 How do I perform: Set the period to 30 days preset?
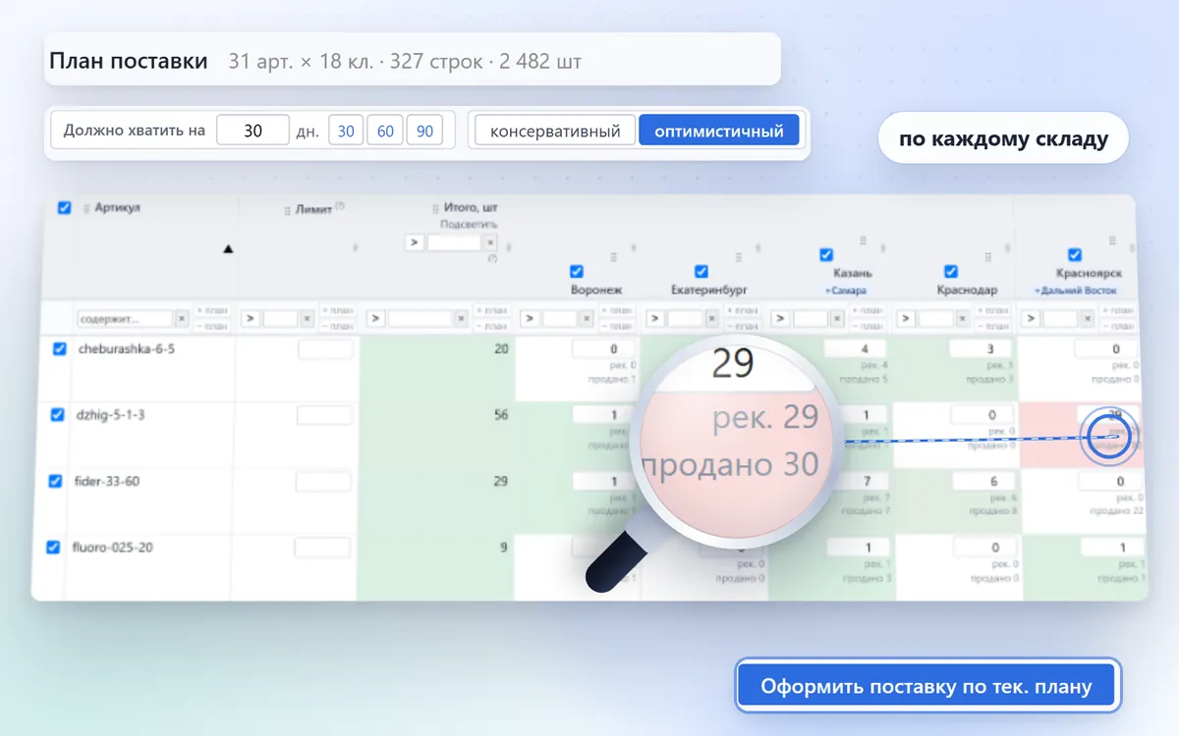346,131
